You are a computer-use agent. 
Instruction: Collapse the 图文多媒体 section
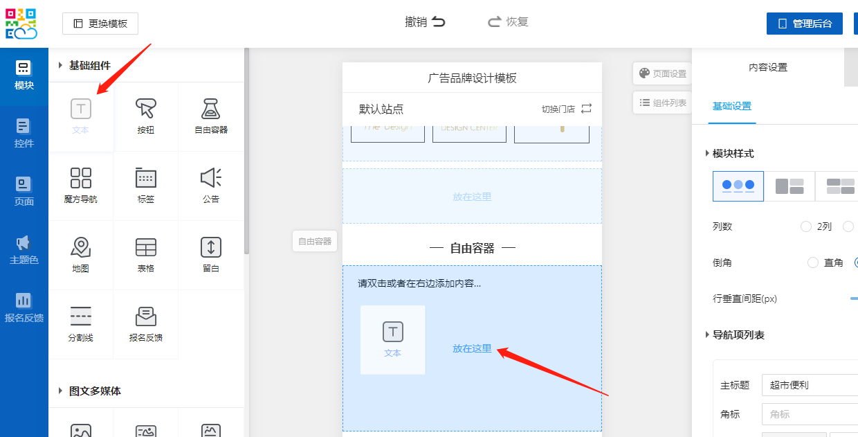tap(61, 391)
